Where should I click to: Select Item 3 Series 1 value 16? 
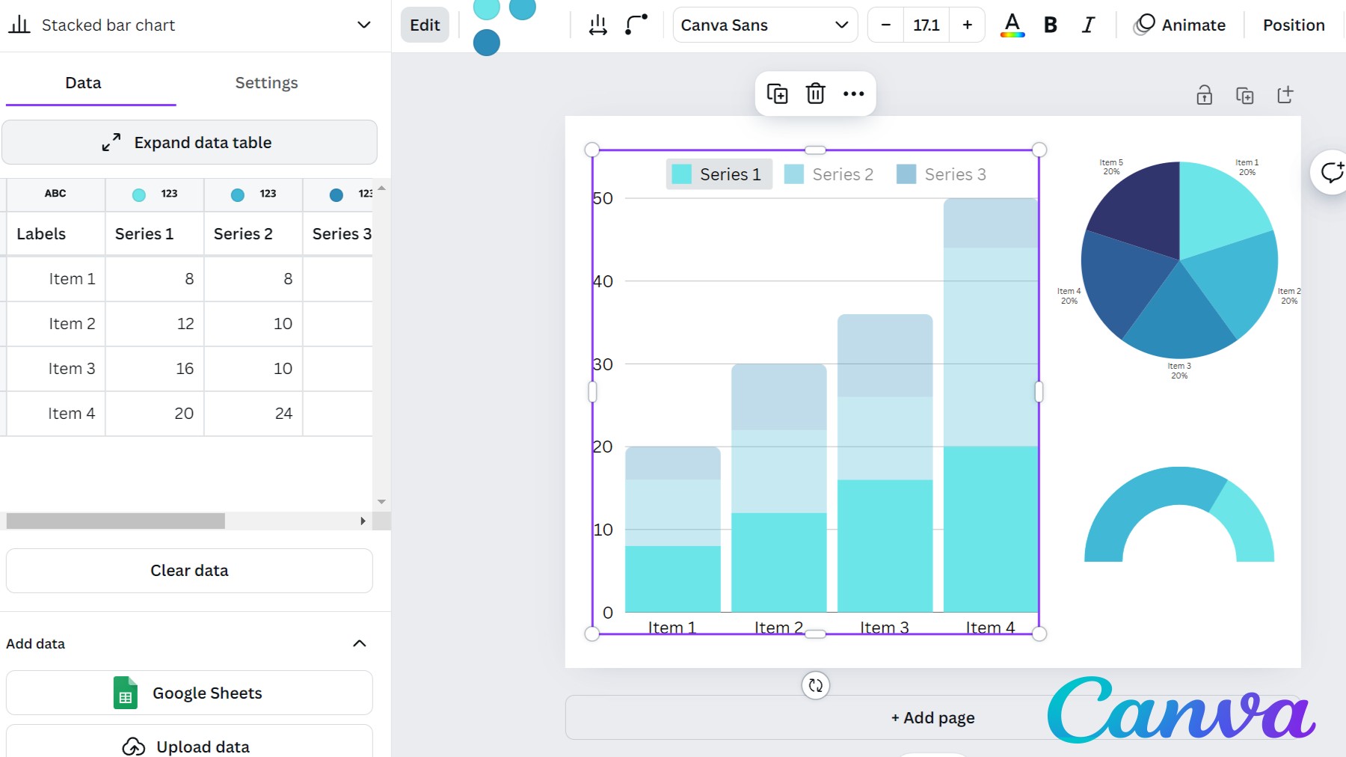point(155,369)
